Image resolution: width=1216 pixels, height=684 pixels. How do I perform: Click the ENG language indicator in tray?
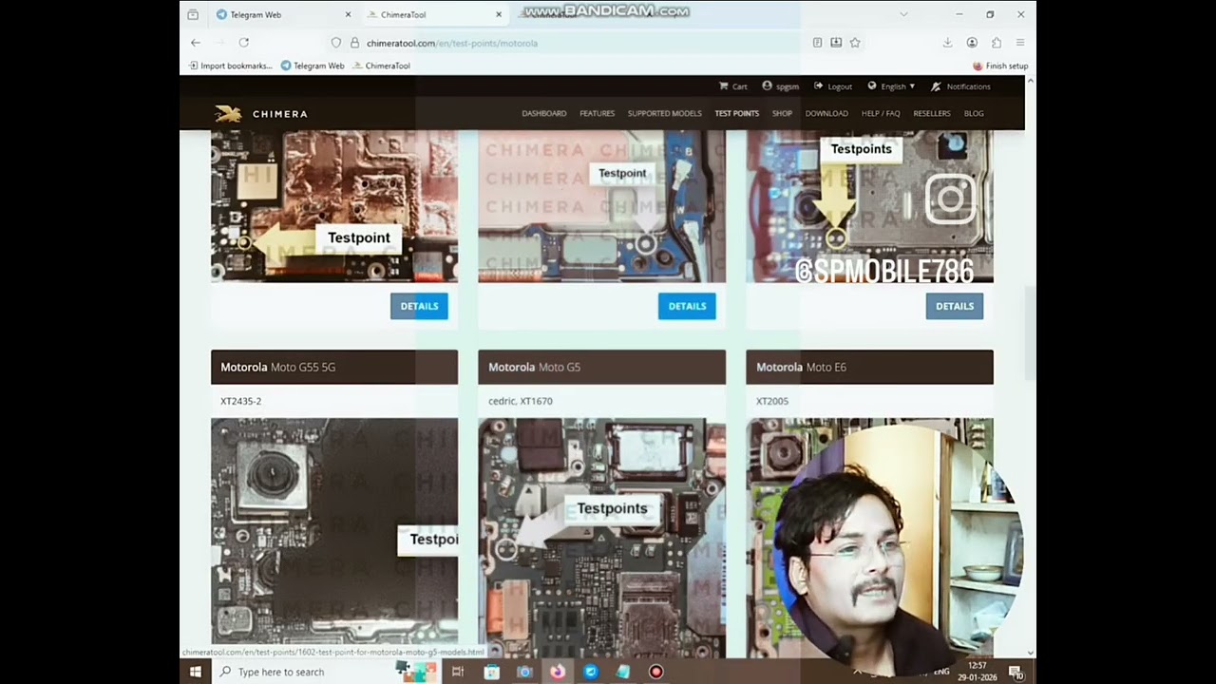pos(941,672)
